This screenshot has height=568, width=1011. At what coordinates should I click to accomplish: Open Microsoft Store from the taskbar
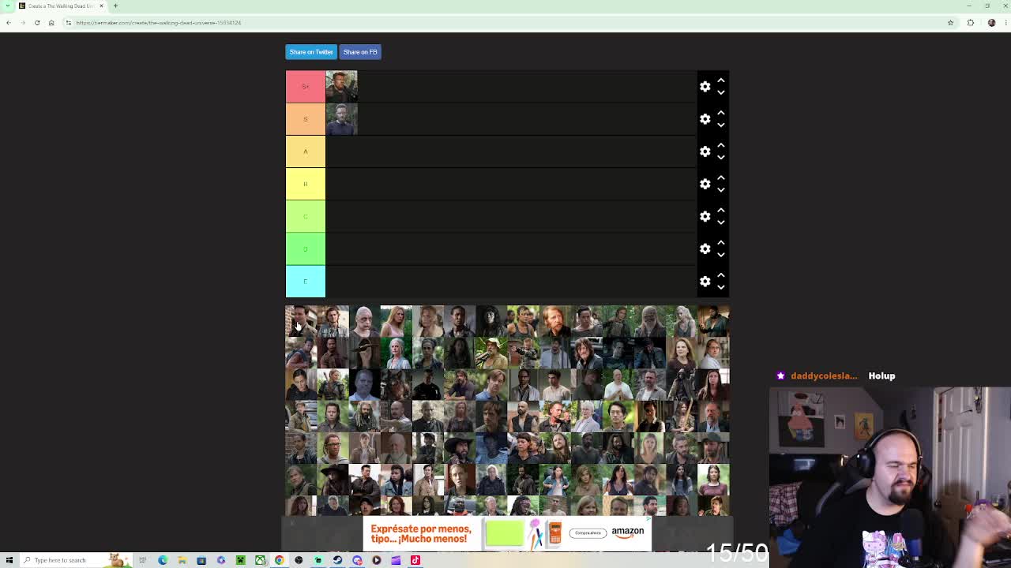(201, 560)
